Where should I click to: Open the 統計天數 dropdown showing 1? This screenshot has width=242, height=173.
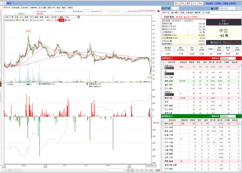click(175, 8)
